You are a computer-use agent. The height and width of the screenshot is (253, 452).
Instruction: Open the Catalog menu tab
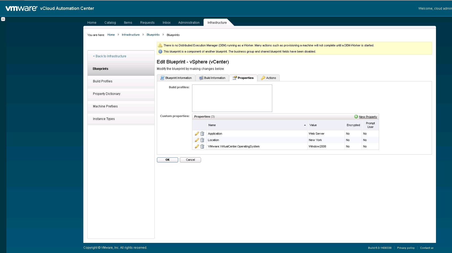pos(110,23)
